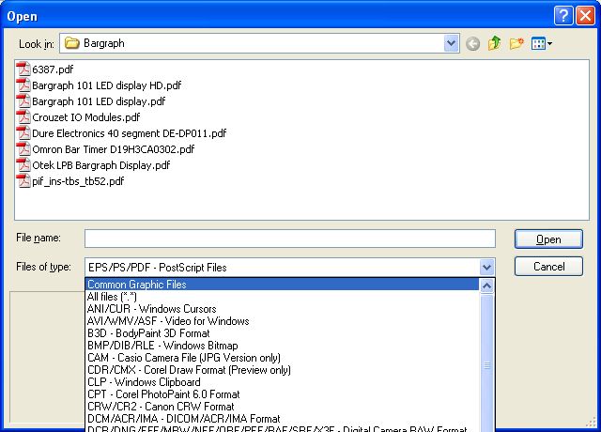Create a new folder icon

(516, 43)
